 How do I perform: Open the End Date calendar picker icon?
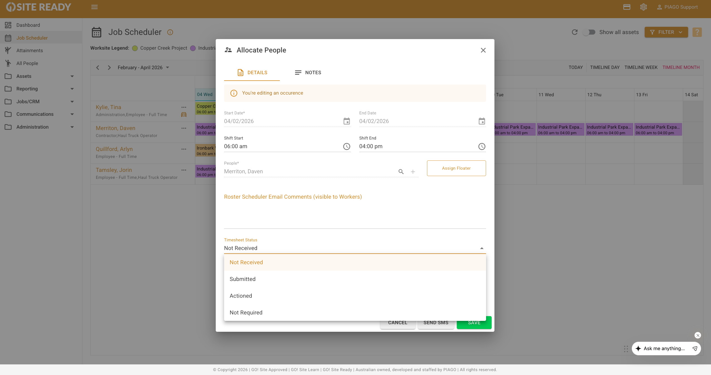pos(482,121)
